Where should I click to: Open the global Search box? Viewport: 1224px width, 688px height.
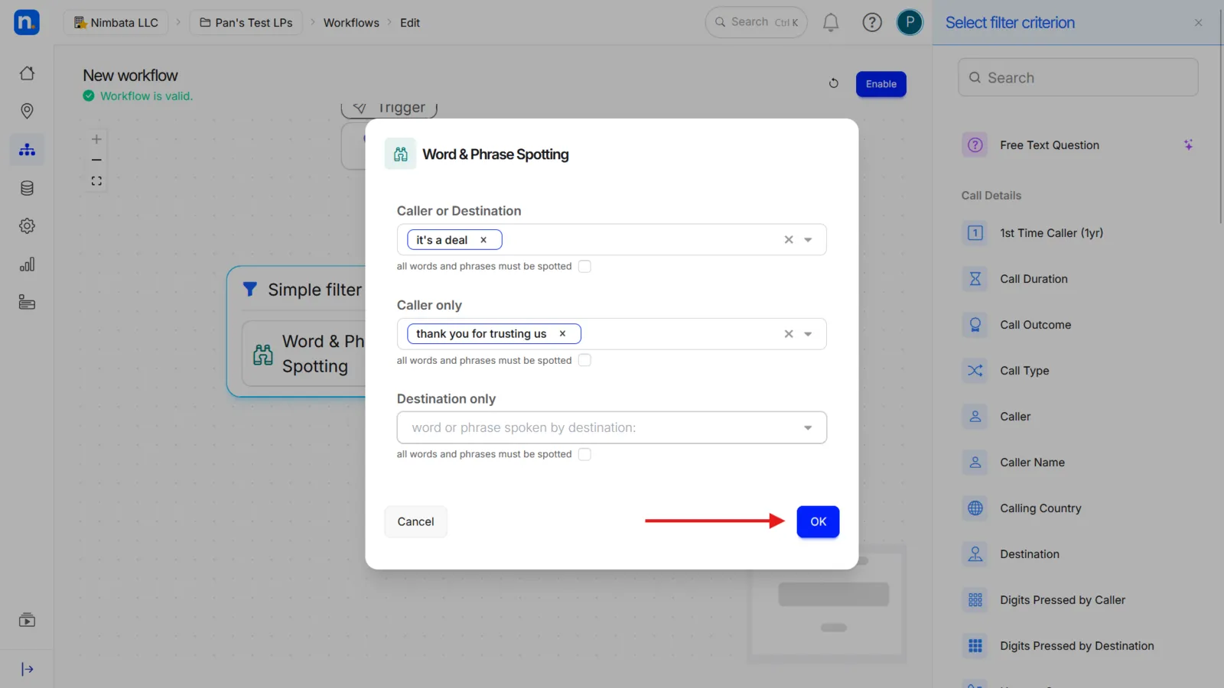[756, 23]
